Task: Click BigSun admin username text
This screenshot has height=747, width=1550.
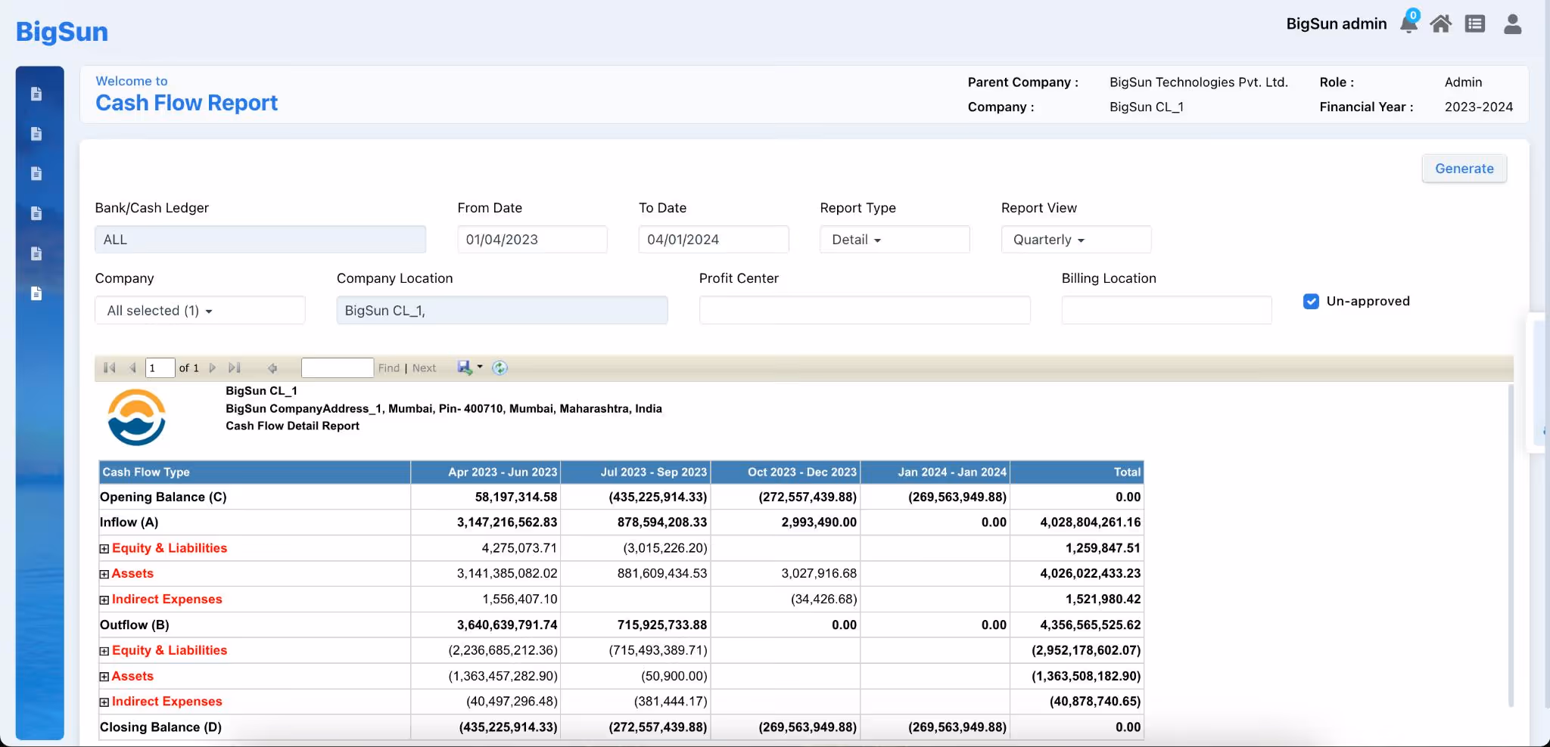Action: 1337,24
